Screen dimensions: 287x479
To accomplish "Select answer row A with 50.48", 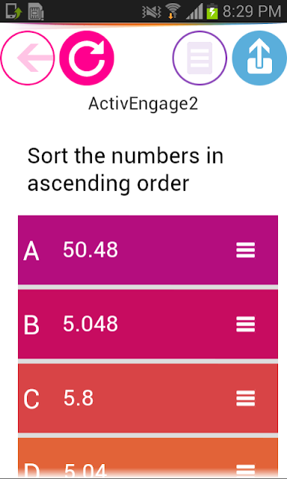I will [x=148, y=250].
